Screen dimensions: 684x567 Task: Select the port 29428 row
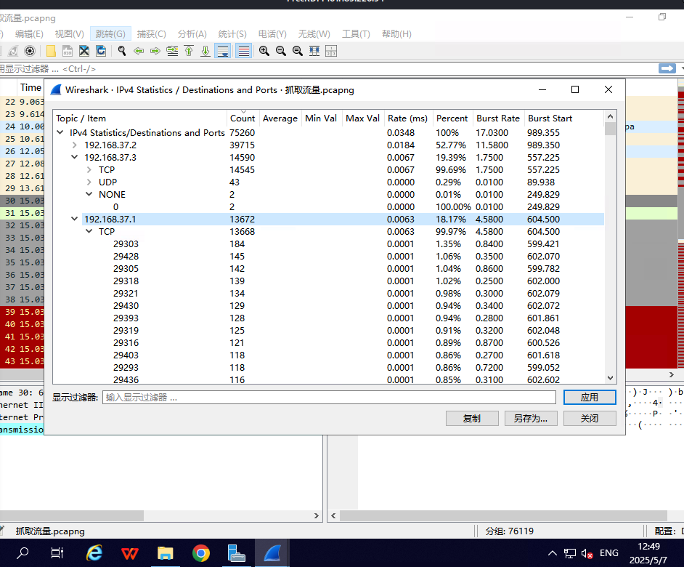point(328,256)
